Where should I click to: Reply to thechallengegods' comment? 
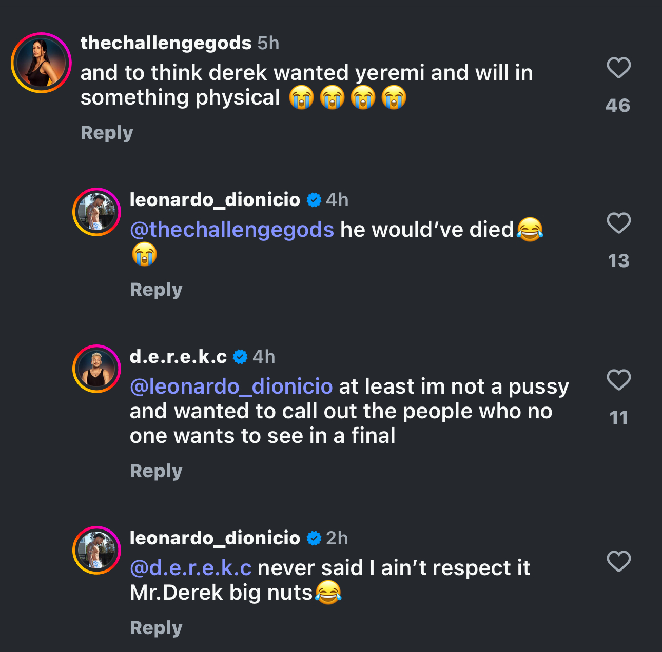[107, 133]
